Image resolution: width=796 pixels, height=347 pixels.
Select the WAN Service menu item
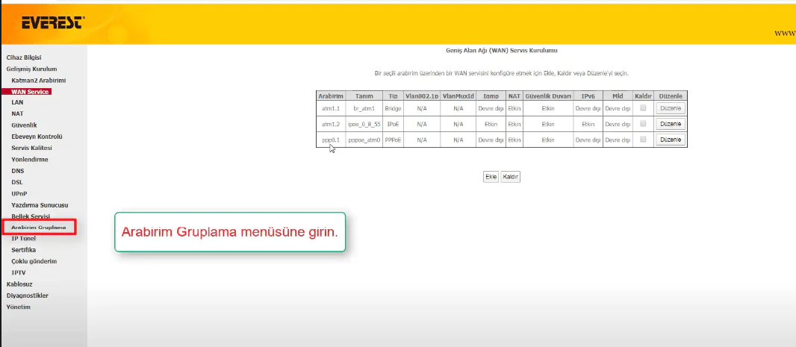tap(30, 92)
